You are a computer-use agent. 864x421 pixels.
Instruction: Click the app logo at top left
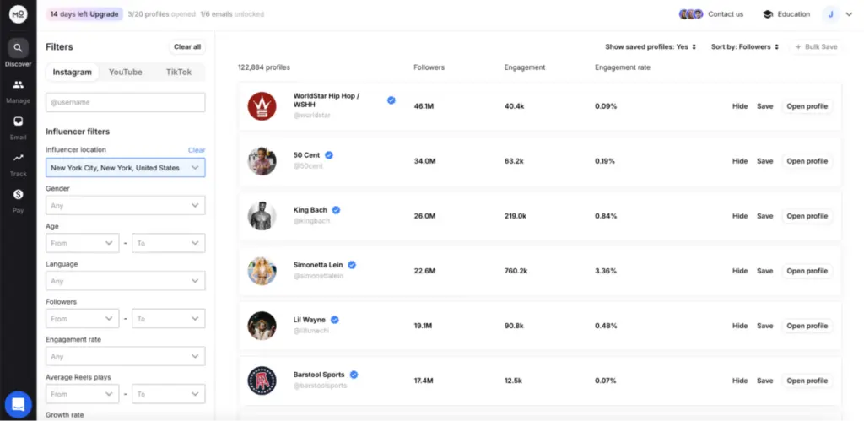[x=18, y=14]
